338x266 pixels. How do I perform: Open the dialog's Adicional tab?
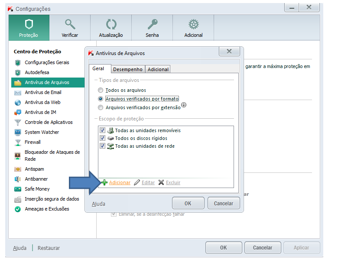pos(158,69)
